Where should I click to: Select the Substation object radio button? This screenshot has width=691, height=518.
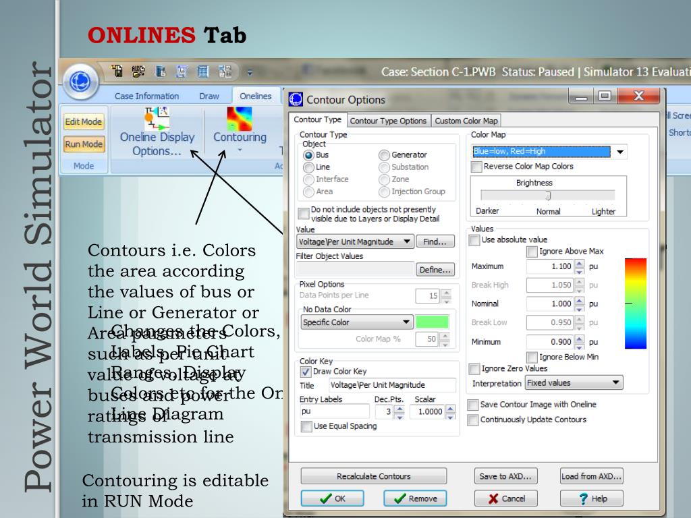coord(384,167)
